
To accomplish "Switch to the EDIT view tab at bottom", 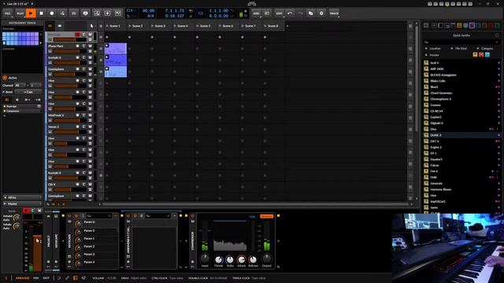I will pos(46,277).
